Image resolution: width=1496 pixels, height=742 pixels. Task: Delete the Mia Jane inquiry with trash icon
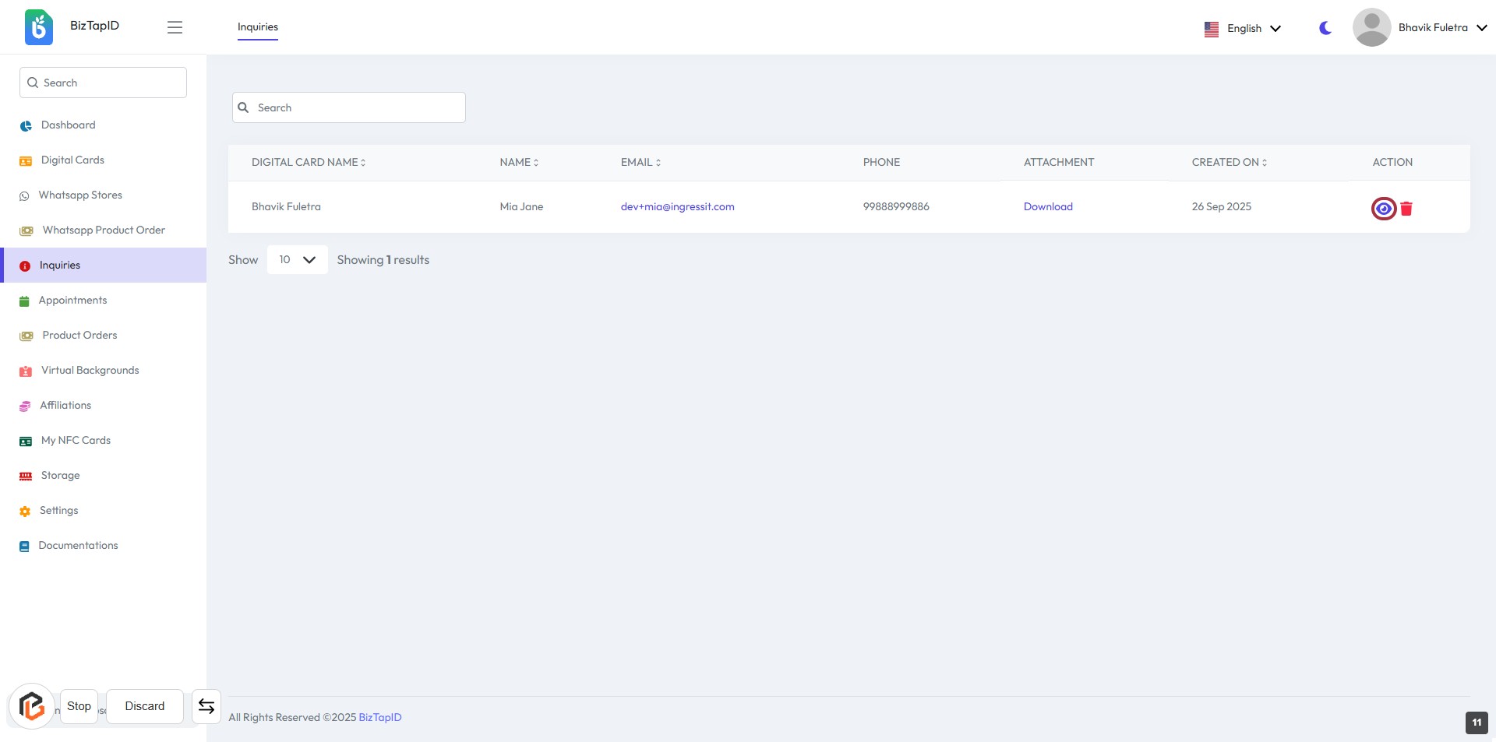pyautogui.click(x=1406, y=209)
